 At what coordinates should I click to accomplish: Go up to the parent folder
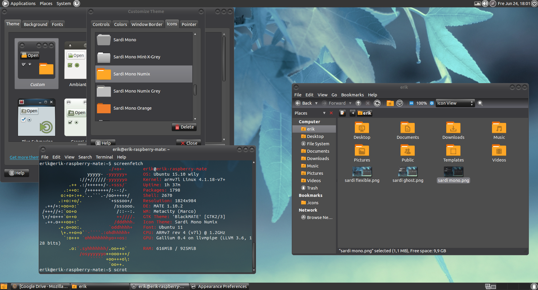pos(358,103)
